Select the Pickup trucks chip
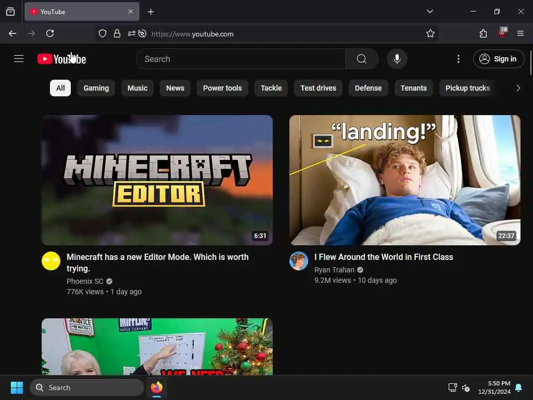 coord(467,88)
